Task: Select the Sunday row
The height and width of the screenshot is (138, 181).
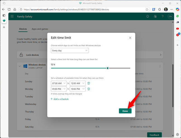Action: [90, 81]
